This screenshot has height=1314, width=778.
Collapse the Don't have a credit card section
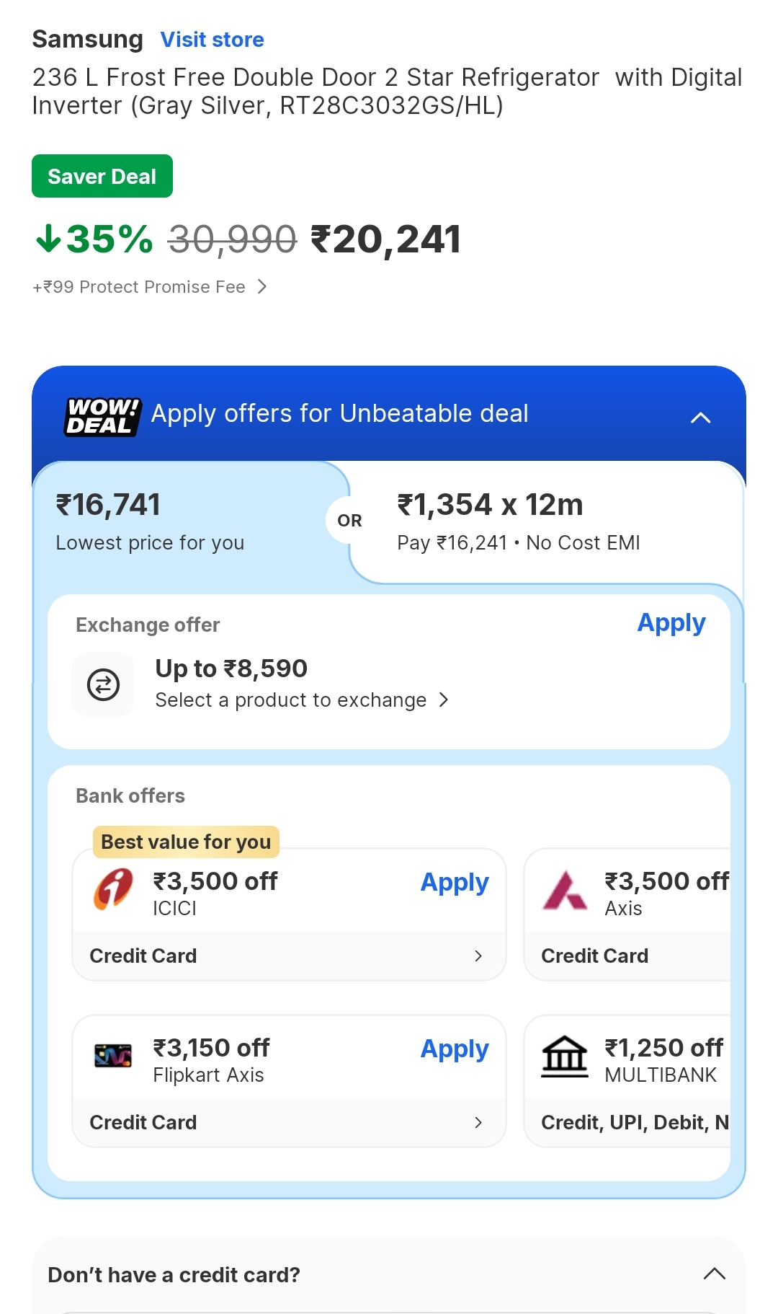click(714, 1274)
